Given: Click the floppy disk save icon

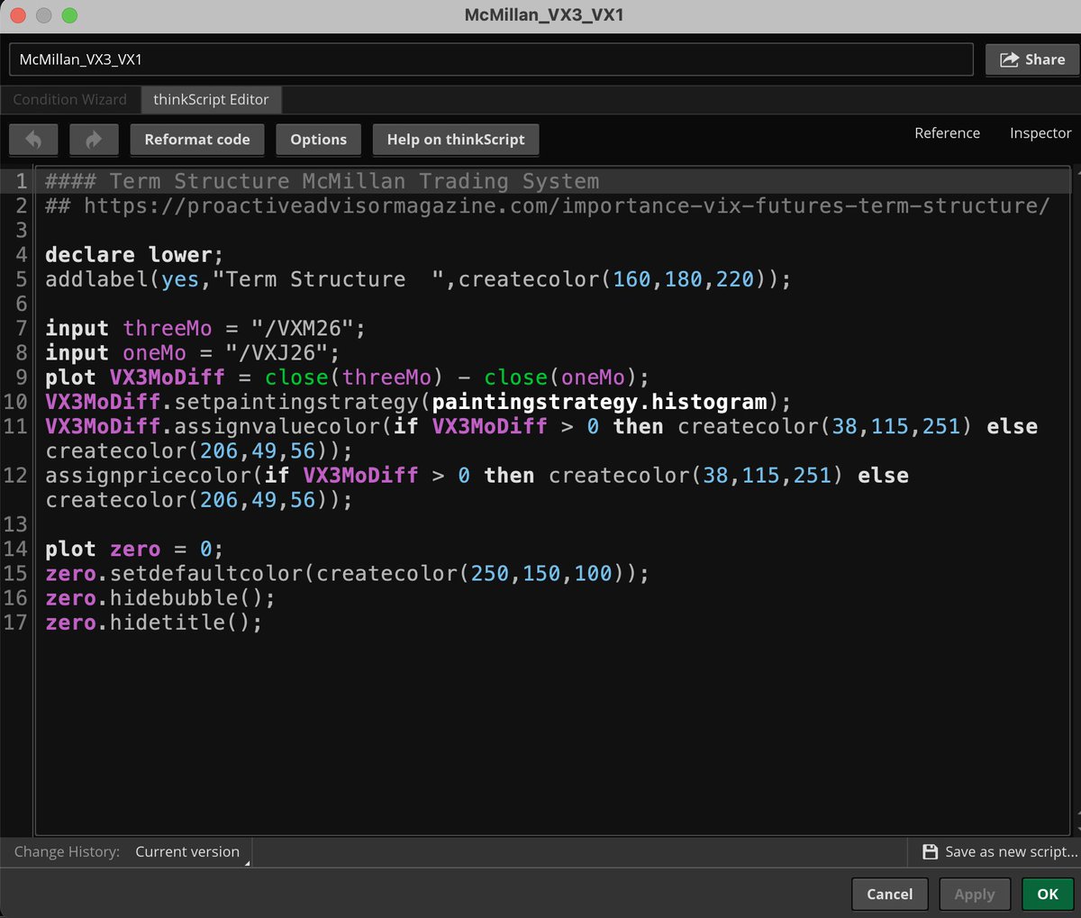Looking at the screenshot, I should click(931, 851).
